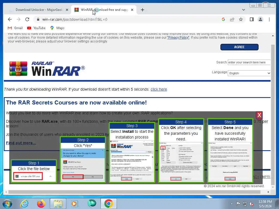Viewport: 279px width, 209px height.
Task: Open the Chrome profile menu
Action: click(260, 19)
